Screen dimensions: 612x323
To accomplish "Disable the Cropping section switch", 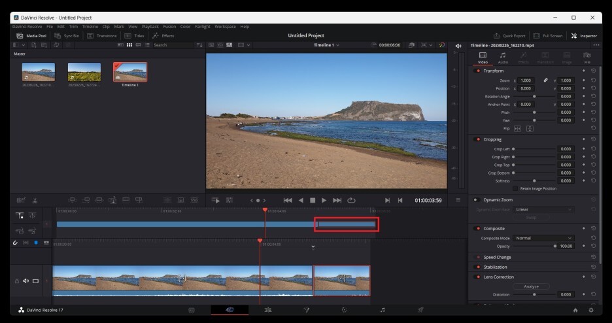I will 477,139.
